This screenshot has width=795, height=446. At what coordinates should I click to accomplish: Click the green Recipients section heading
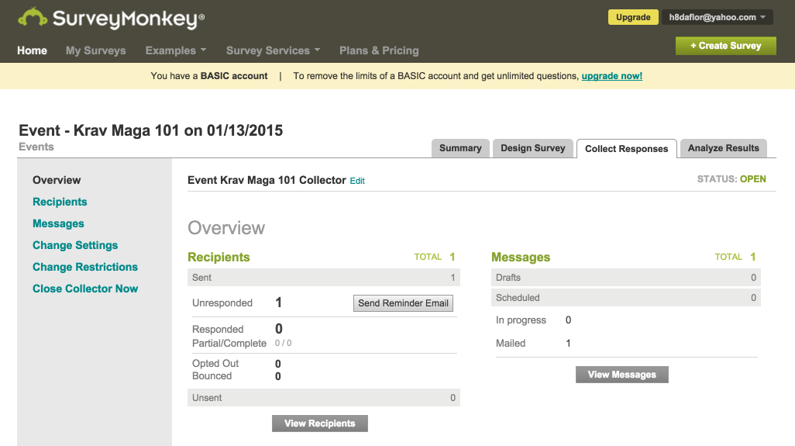[x=219, y=258]
